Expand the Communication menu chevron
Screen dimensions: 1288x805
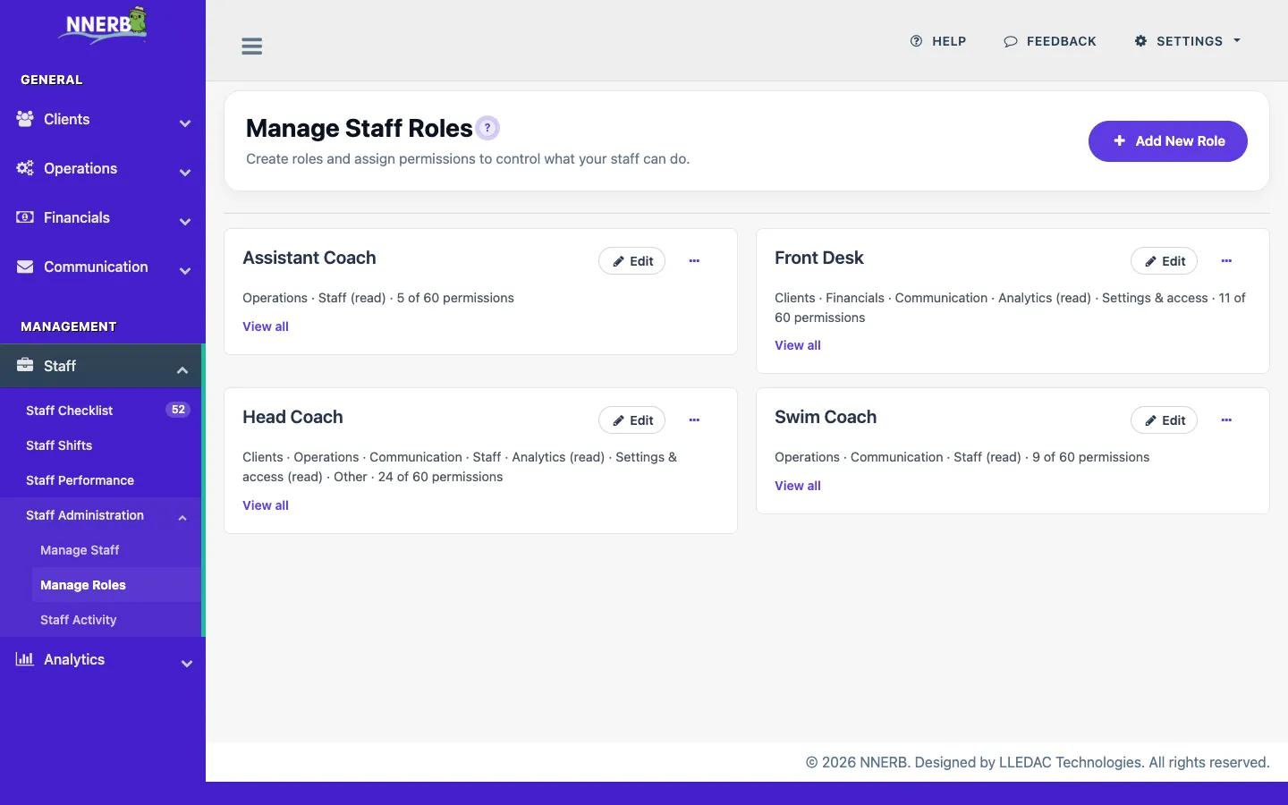(185, 271)
